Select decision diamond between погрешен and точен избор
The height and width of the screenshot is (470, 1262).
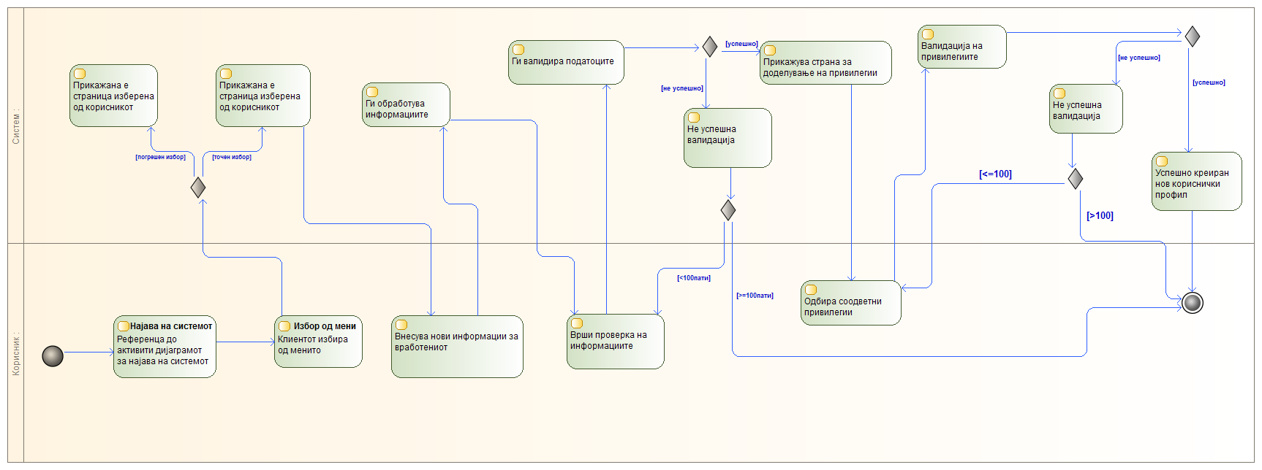coord(198,188)
